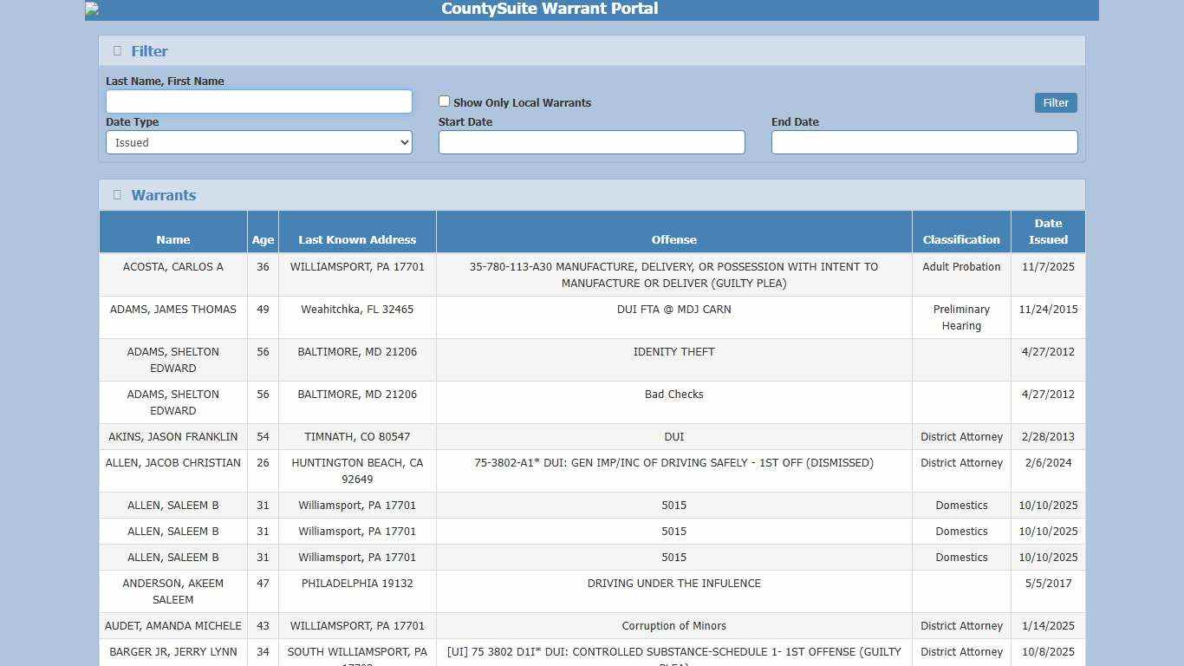
Task: Sort warrants by Offense column
Action: 673,239
